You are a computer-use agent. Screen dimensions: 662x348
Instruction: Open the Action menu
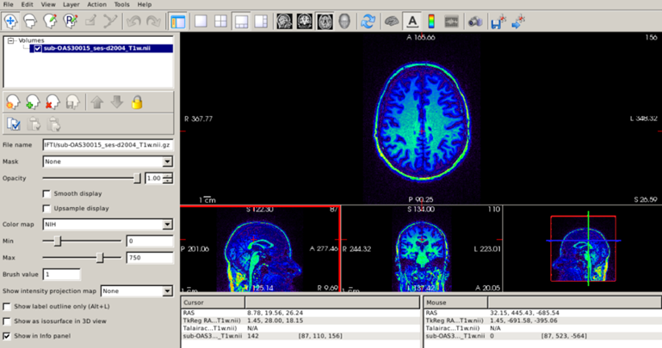[96, 4]
